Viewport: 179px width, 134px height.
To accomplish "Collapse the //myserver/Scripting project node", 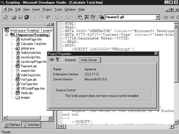I will (6, 35).
